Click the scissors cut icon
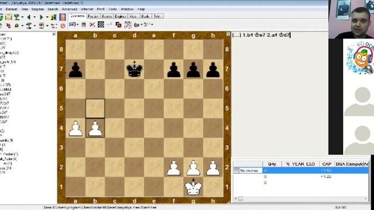 point(92,24)
